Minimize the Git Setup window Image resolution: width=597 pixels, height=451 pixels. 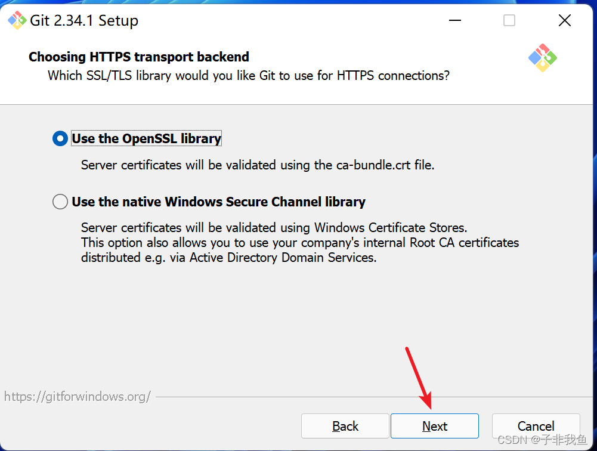(454, 20)
